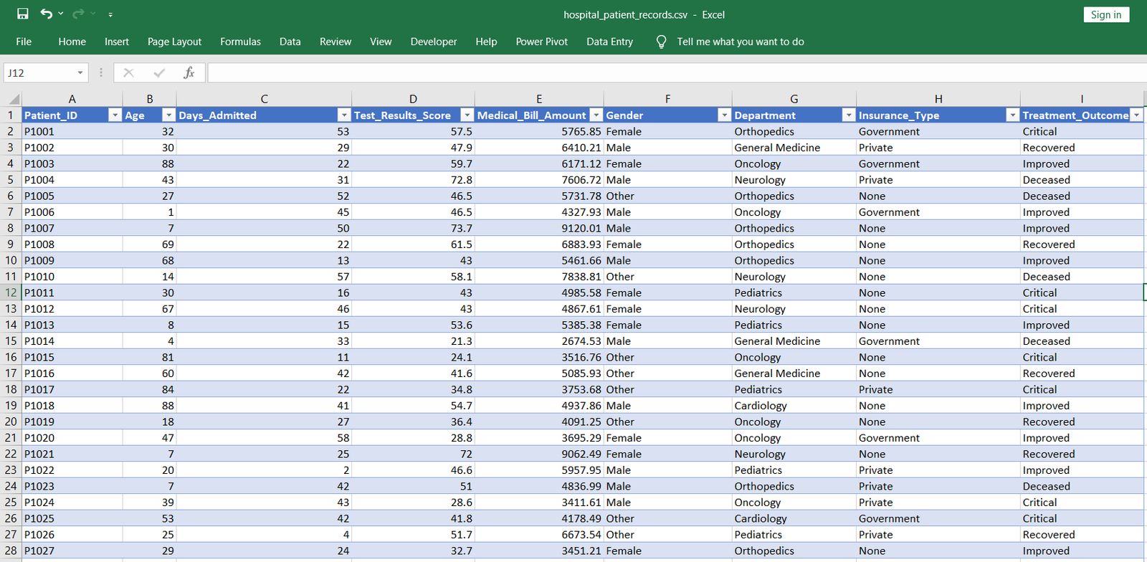Click the Cancel X icon in formula bar
Image resolution: width=1147 pixels, height=562 pixels.
point(129,72)
